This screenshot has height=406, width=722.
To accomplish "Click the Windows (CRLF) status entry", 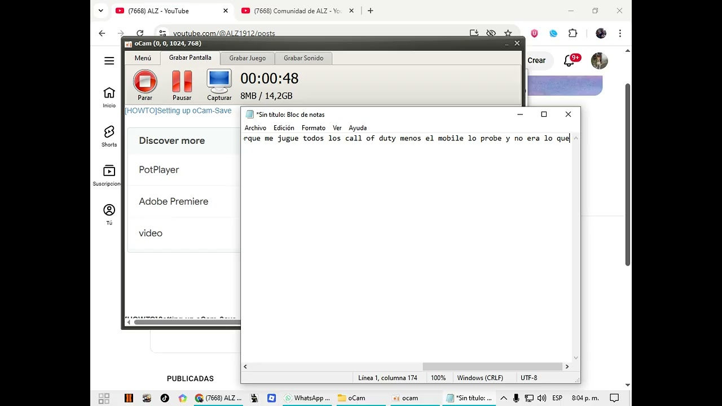I will [x=480, y=378].
